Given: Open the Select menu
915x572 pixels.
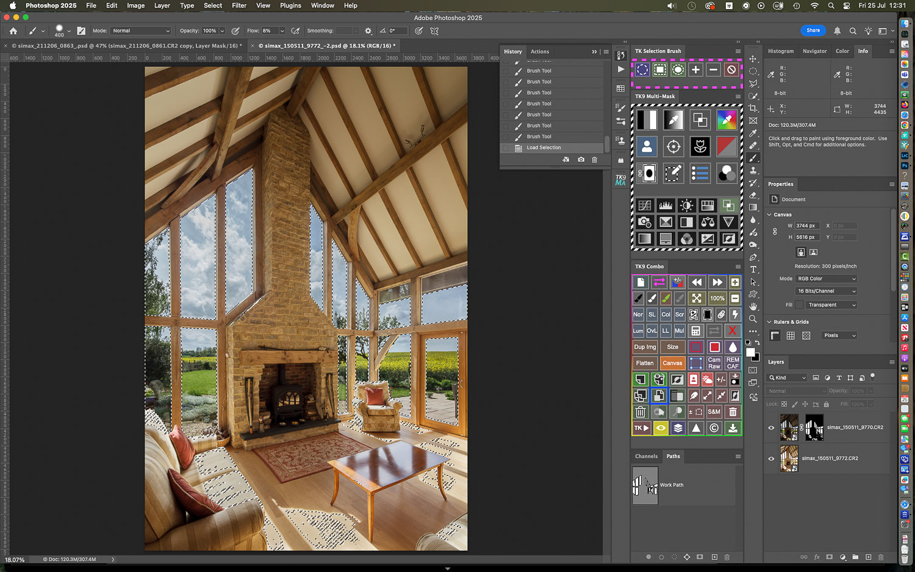Looking at the screenshot, I should coord(213,5).
